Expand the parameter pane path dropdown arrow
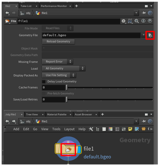This screenshot has height=165, width=159. point(136,13)
